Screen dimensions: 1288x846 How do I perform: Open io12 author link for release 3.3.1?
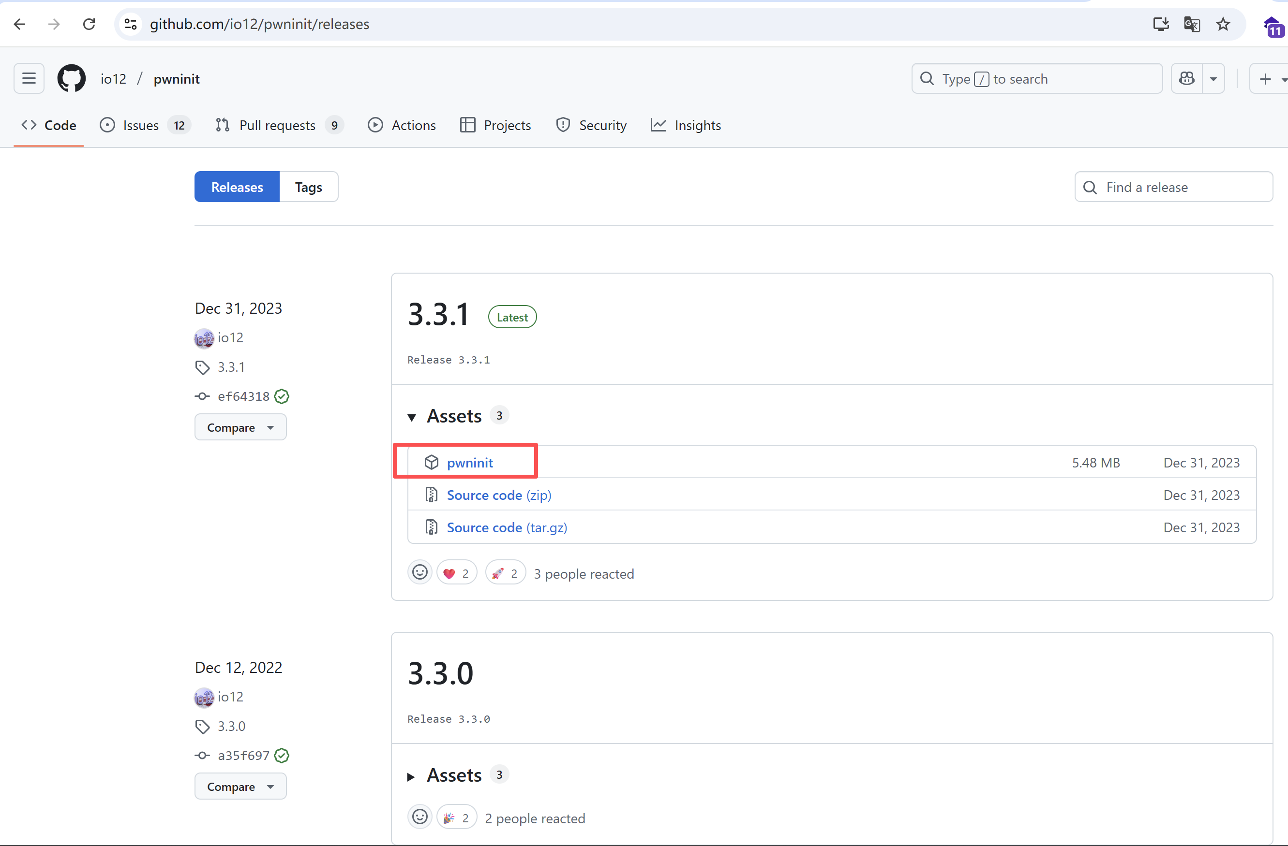[x=230, y=338]
